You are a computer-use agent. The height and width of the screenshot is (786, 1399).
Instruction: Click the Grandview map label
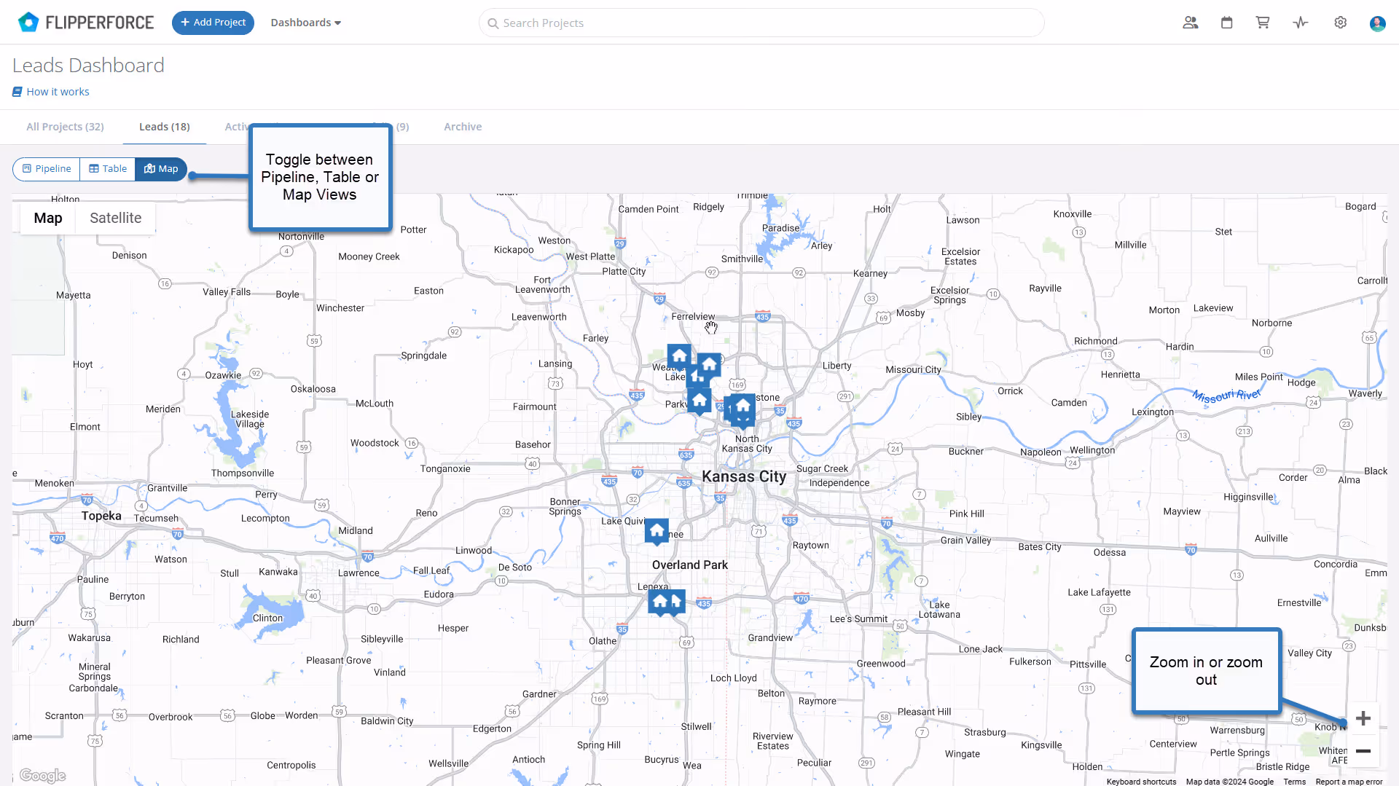[x=770, y=638]
